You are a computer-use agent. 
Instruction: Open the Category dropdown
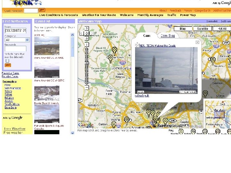(17, 40)
